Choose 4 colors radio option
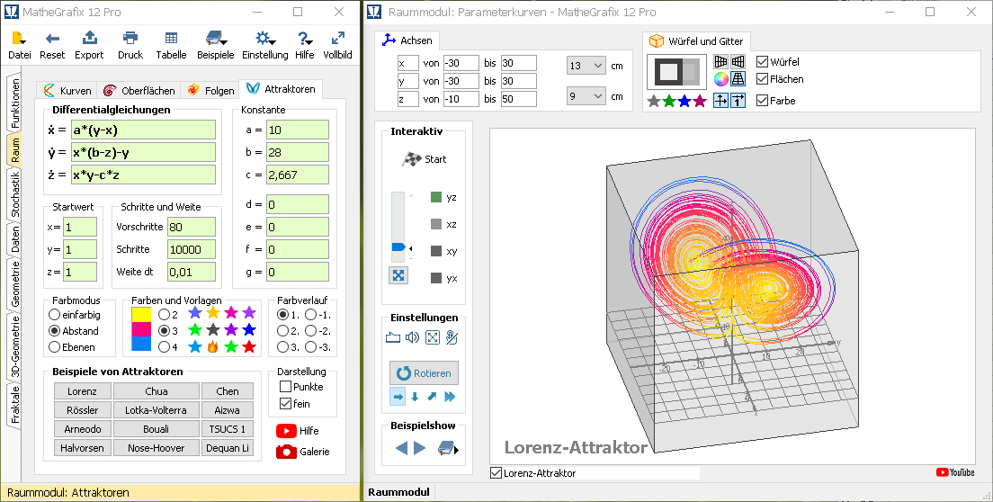The height and width of the screenshot is (502, 993). (x=164, y=347)
